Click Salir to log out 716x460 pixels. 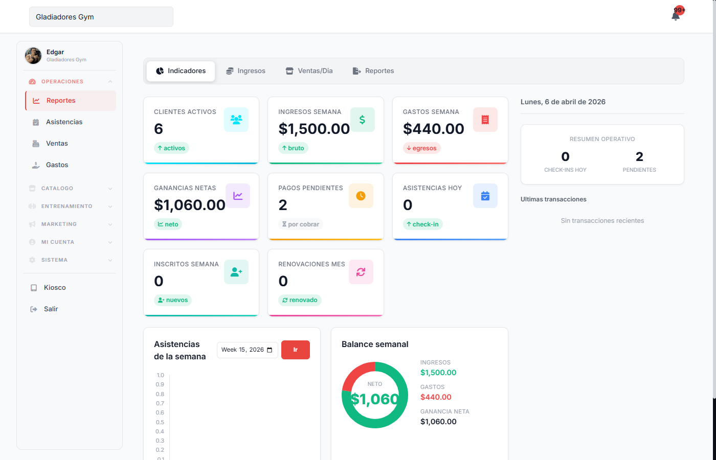[51, 309]
